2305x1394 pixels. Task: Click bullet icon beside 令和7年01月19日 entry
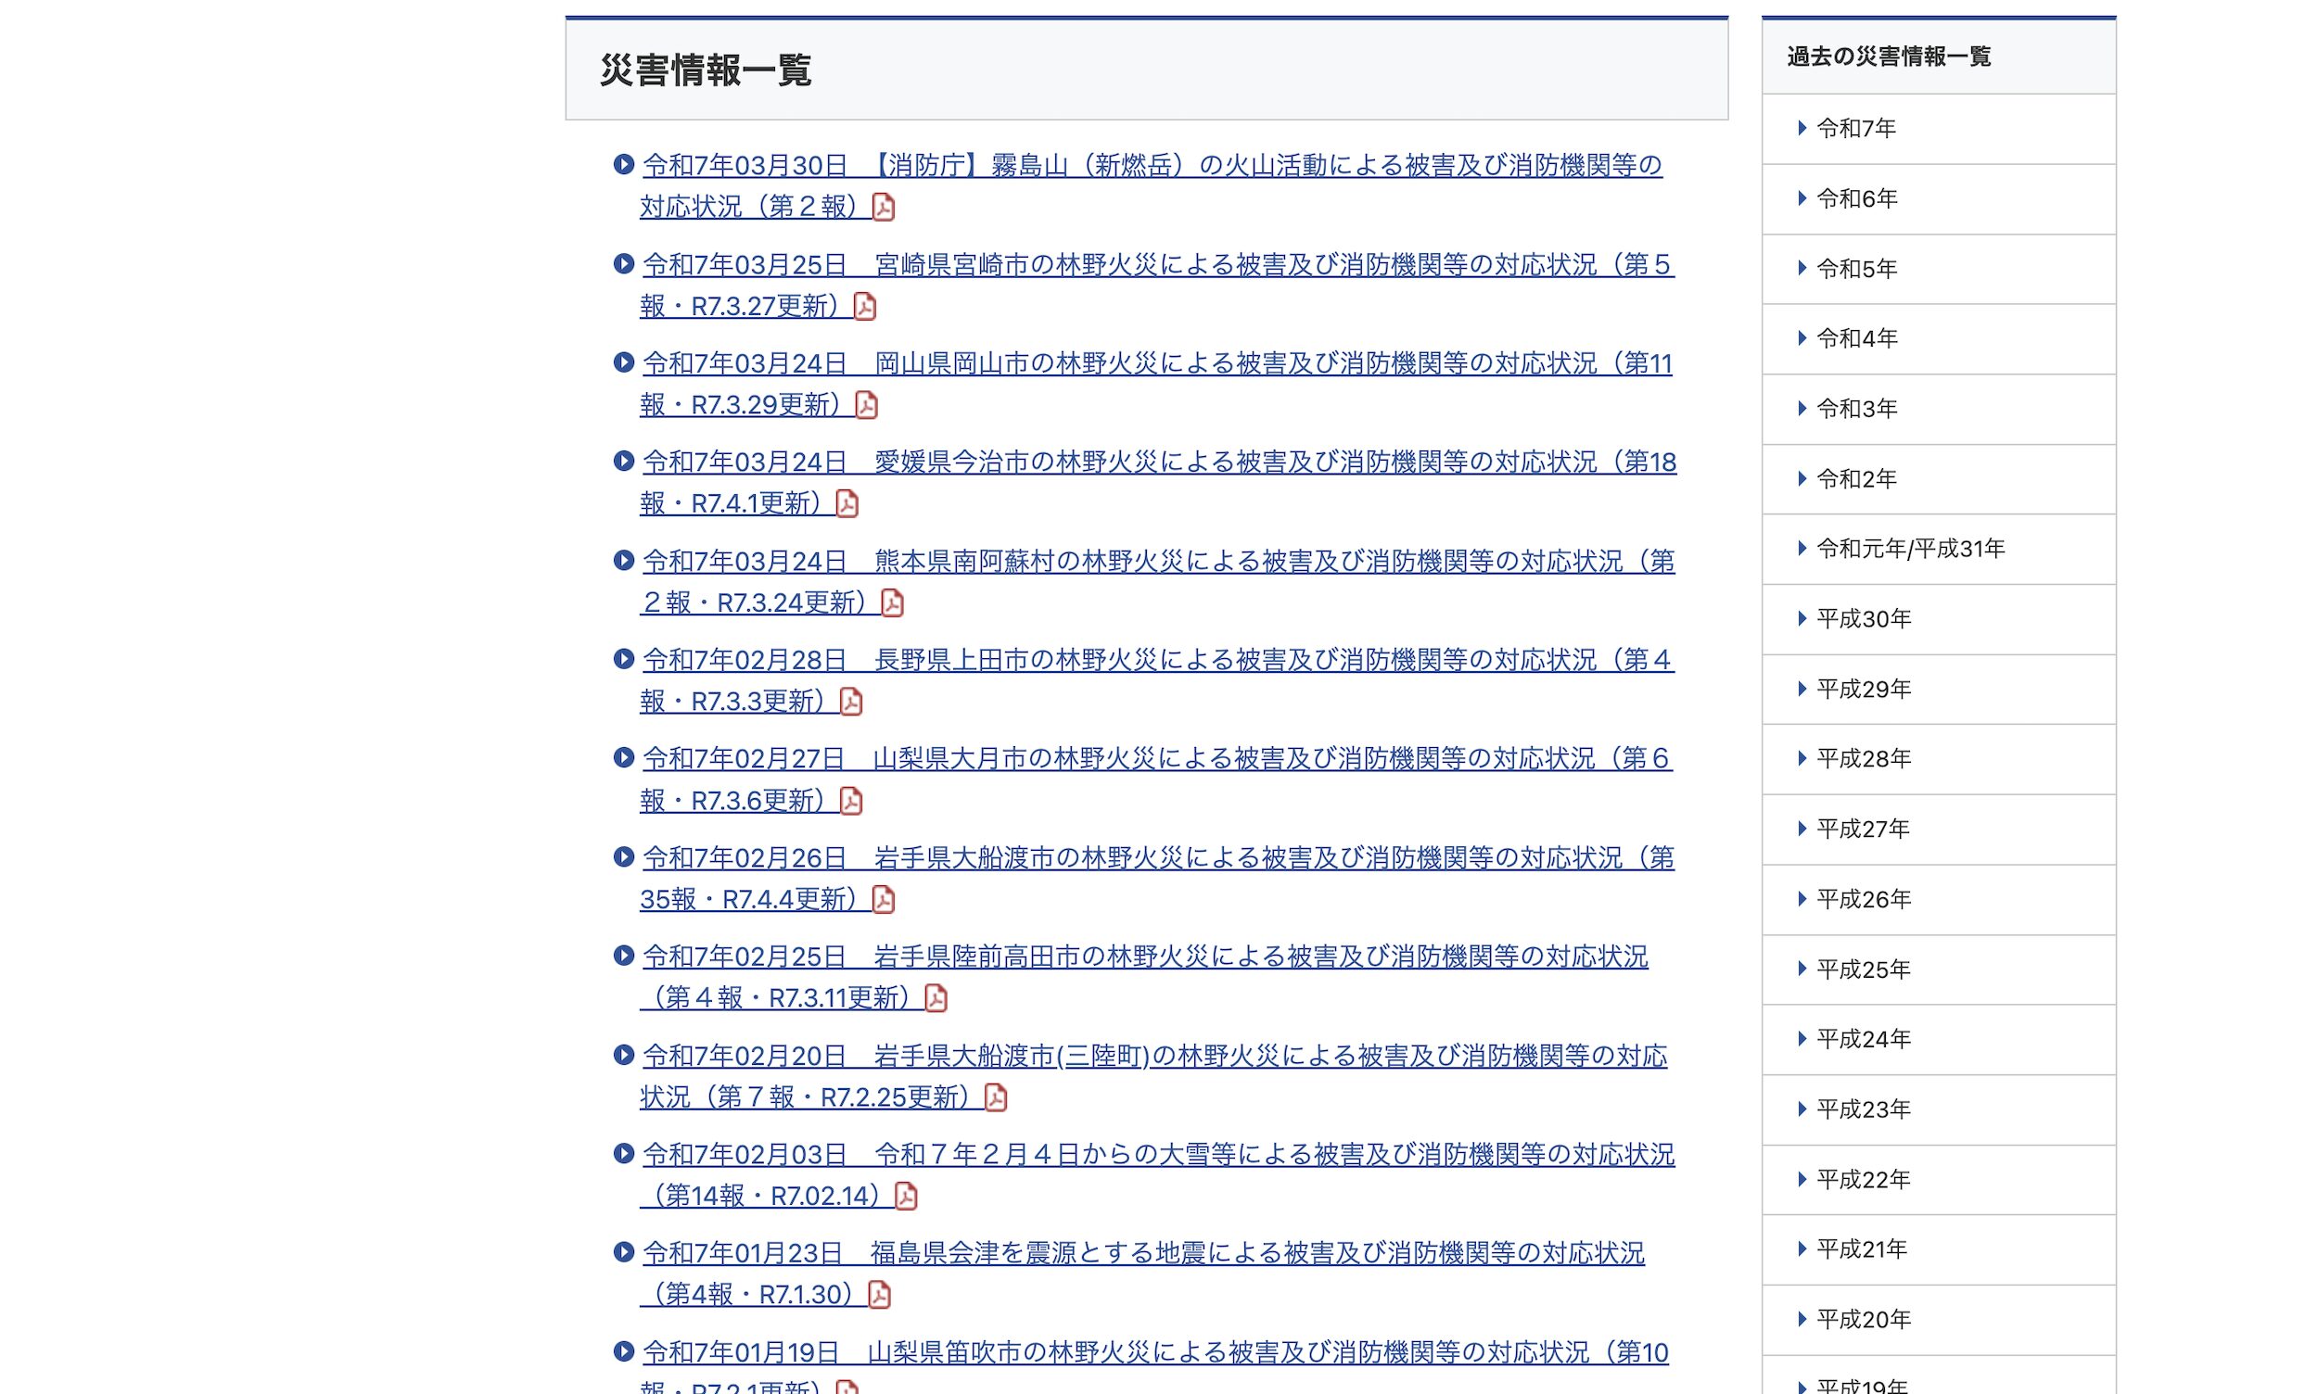click(624, 1351)
